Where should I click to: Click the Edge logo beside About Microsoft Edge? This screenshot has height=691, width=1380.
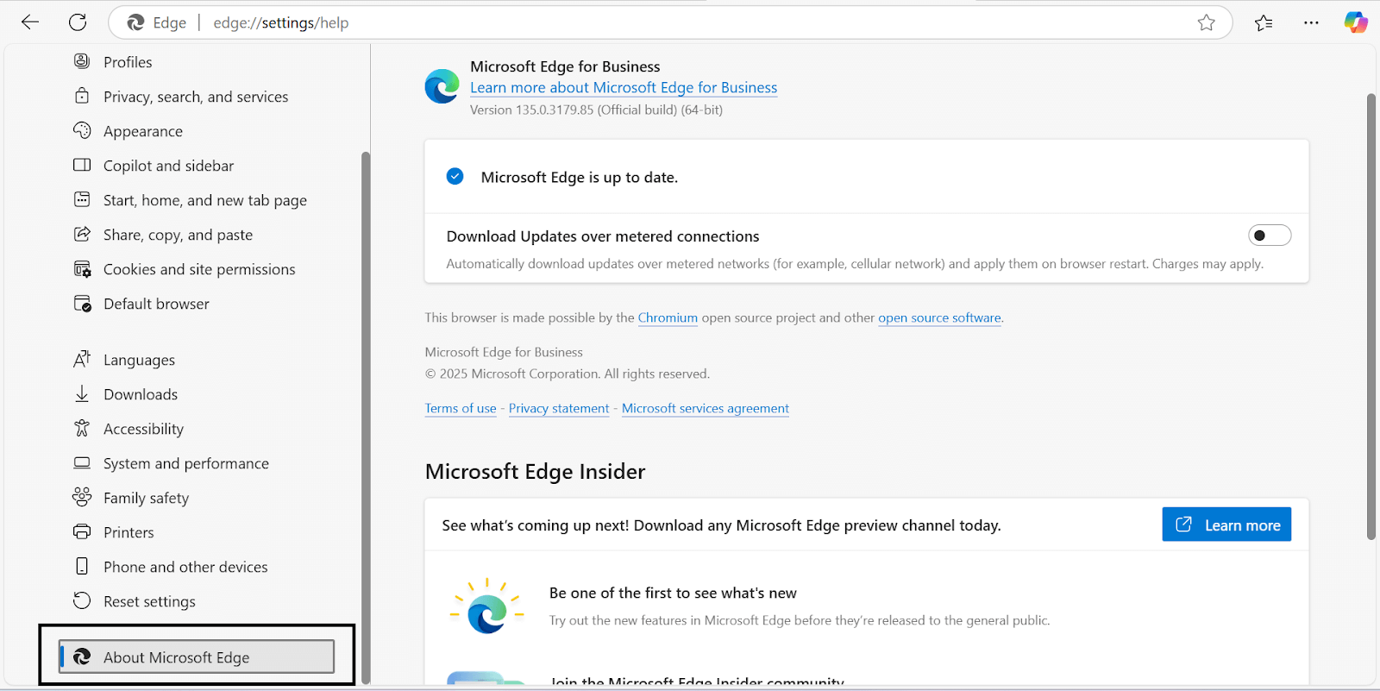tap(82, 656)
